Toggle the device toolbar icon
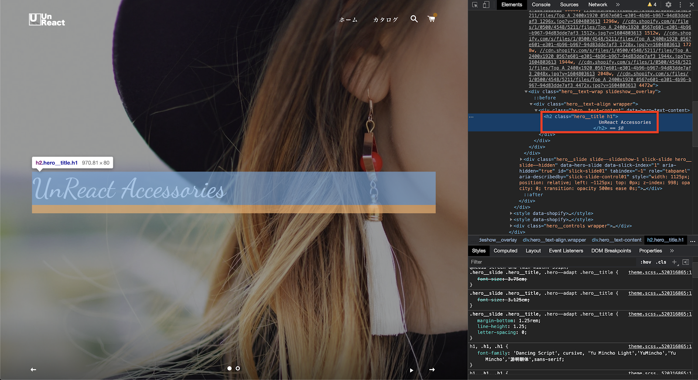The width and height of the screenshot is (698, 380). point(486,5)
